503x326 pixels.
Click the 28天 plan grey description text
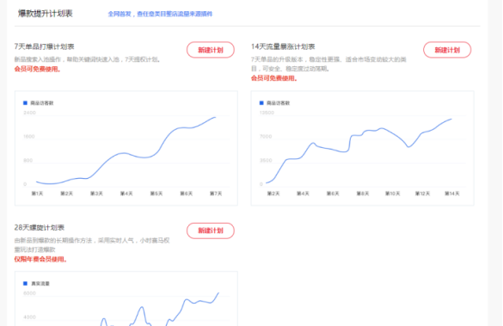[92, 245]
